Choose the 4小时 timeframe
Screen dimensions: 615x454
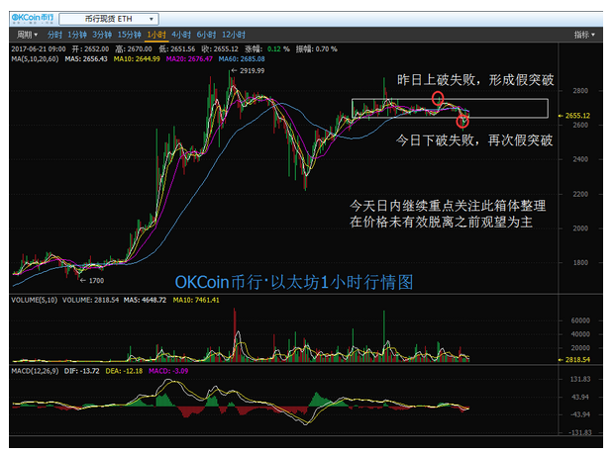(x=182, y=34)
